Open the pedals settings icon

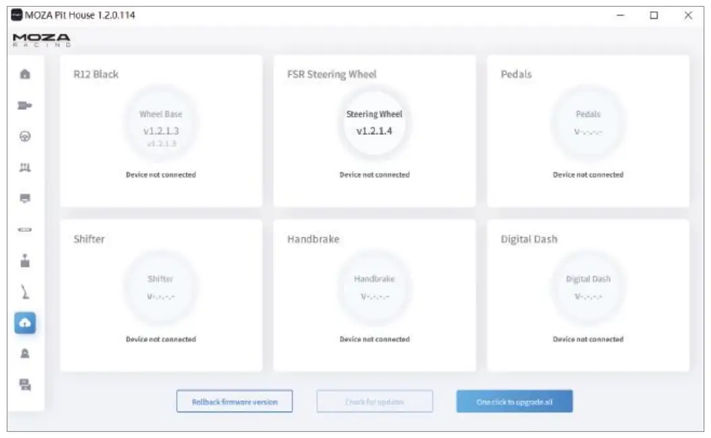coord(26,167)
